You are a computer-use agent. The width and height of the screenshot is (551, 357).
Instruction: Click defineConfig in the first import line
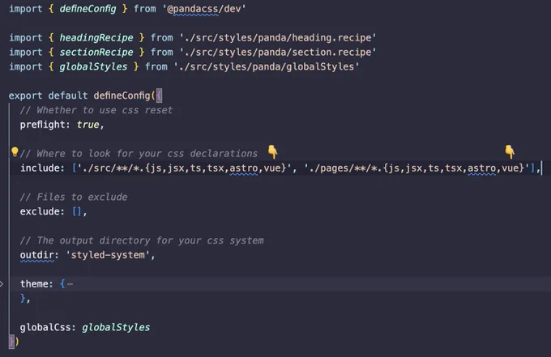coord(88,8)
